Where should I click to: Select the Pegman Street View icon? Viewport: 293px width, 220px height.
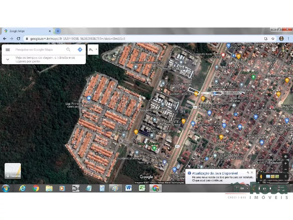point(261,177)
